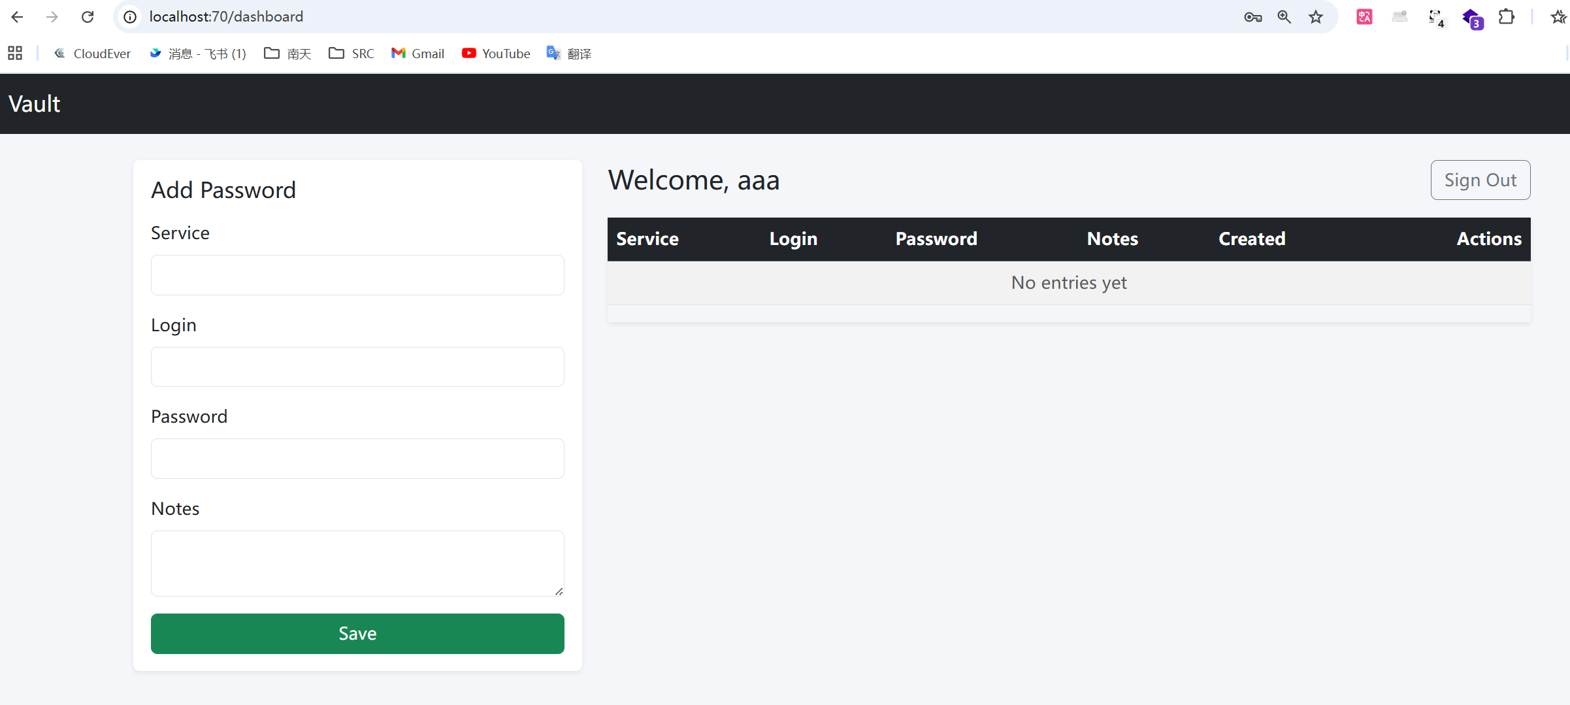Focus the Login input field
Image resolution: width=1570 pixels, height=705 pixels.
(357, 367)
